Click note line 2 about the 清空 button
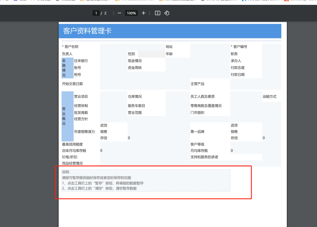This screenshot has height=227, width=317. pyautogui.click(x=99, y=188)
